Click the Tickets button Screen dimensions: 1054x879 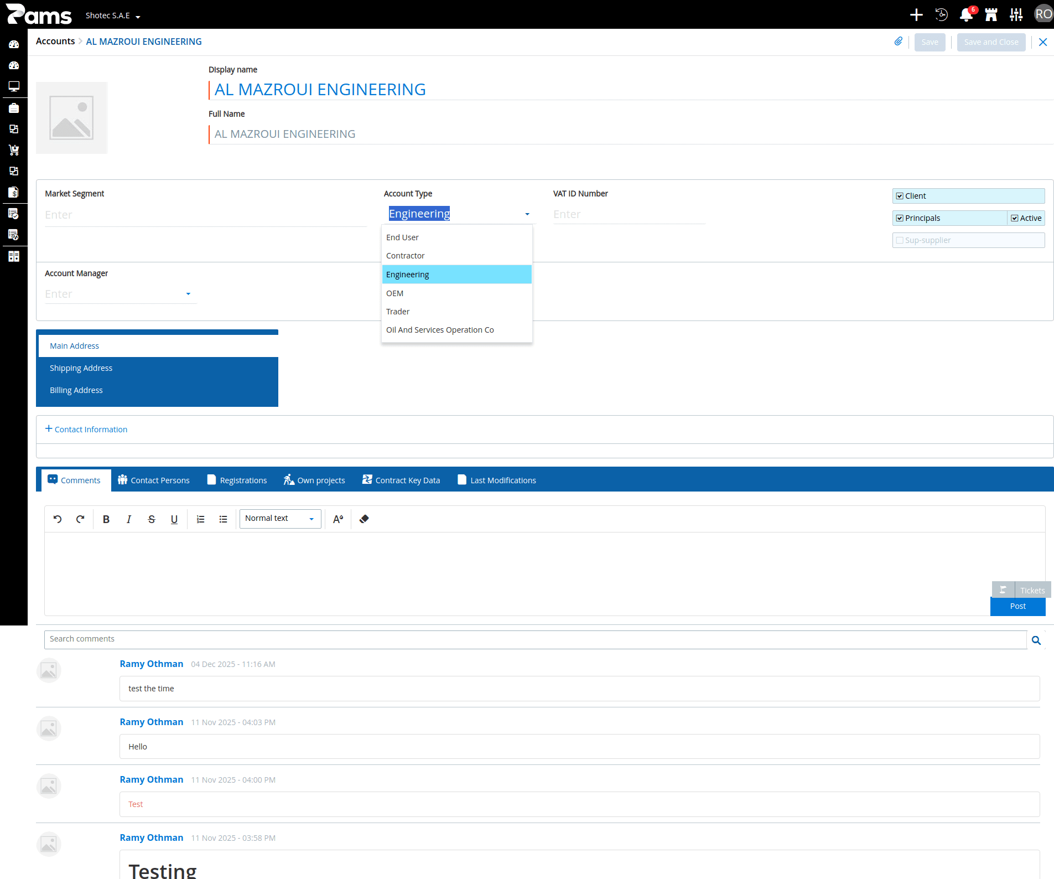click(1032, 590)
